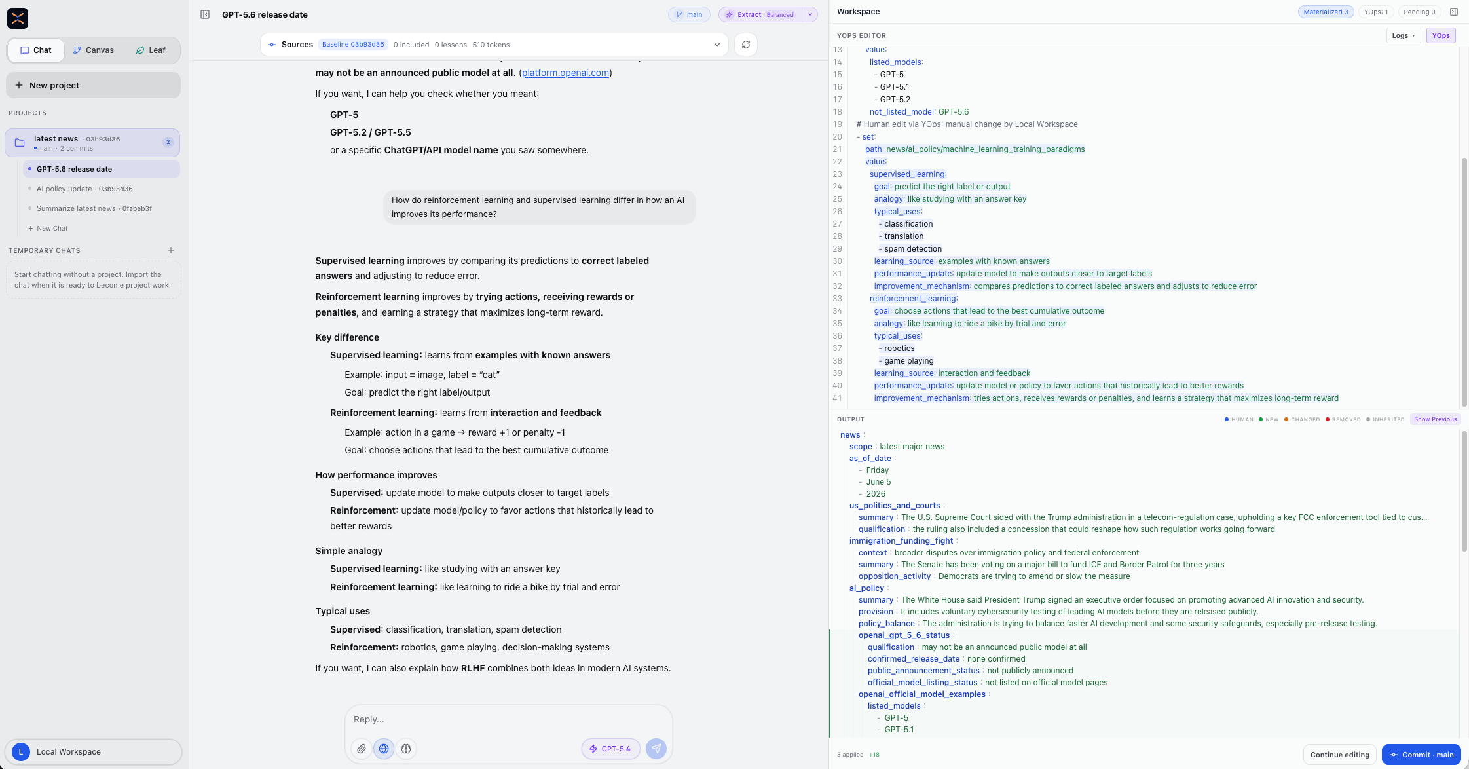Click the supervised_learning key in editor
Screen dimensions: 1469x769
[x=908, y=174]
